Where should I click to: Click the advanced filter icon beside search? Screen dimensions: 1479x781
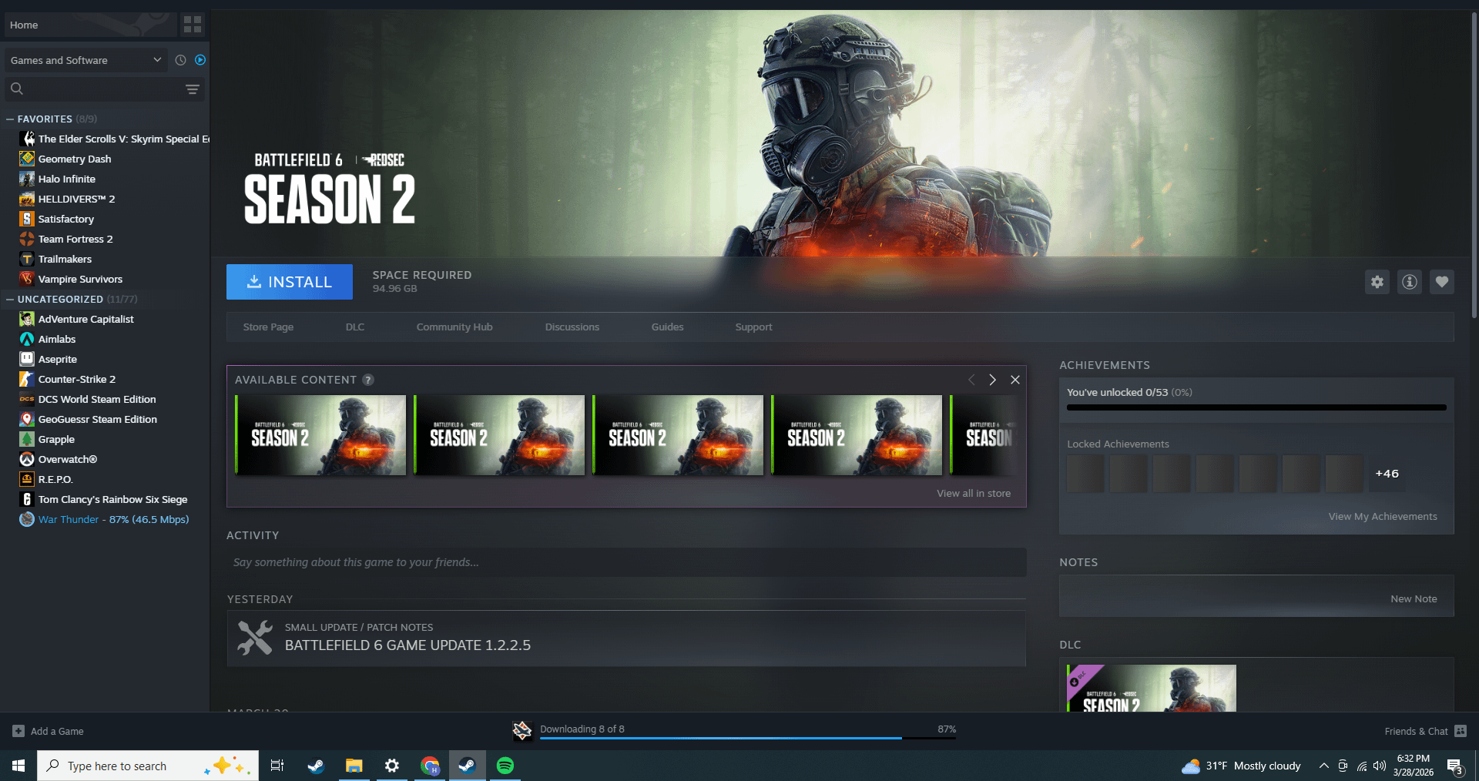coord(193,89)
